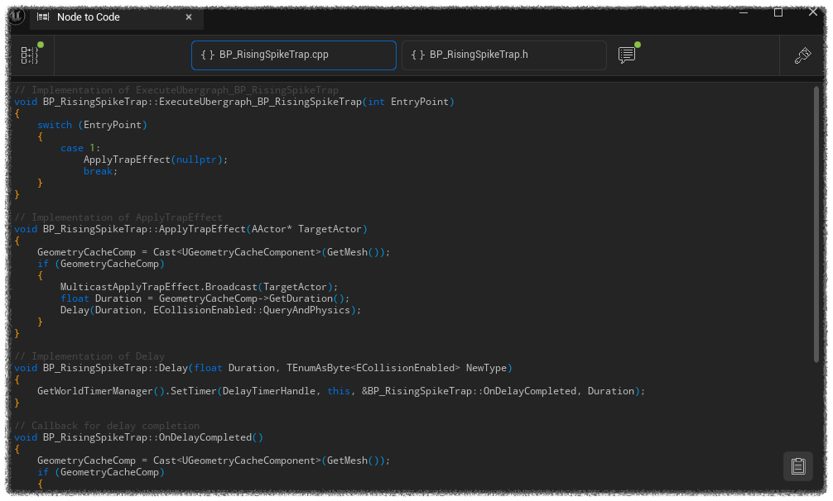Click the "float Duration = GeometryCacheComp->GetDuration();" line
Image resolution: width=833 pixels, height=501 pixels.
click(205, 298)
